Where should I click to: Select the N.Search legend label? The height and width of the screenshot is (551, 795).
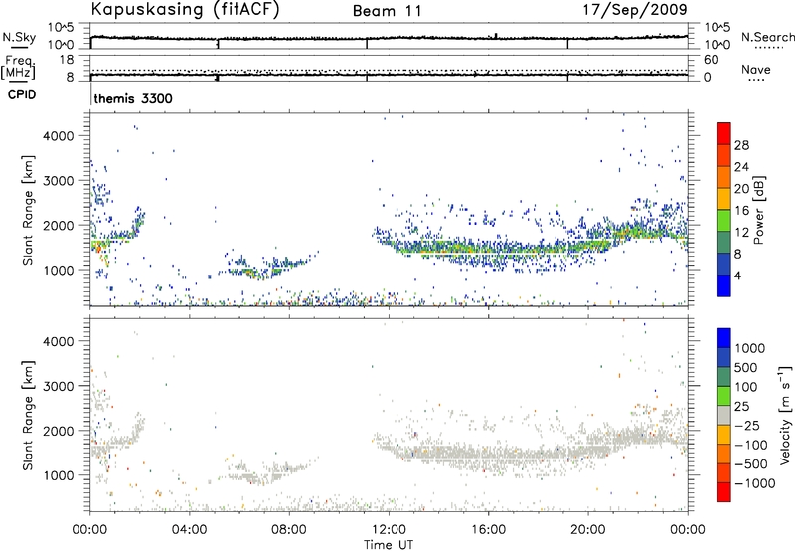point(768,37)
